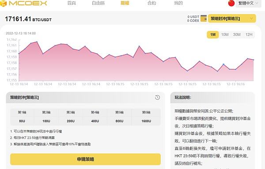Select the 期權 options tab
Viewport: 265px width, 169px height.
[125, 3]
